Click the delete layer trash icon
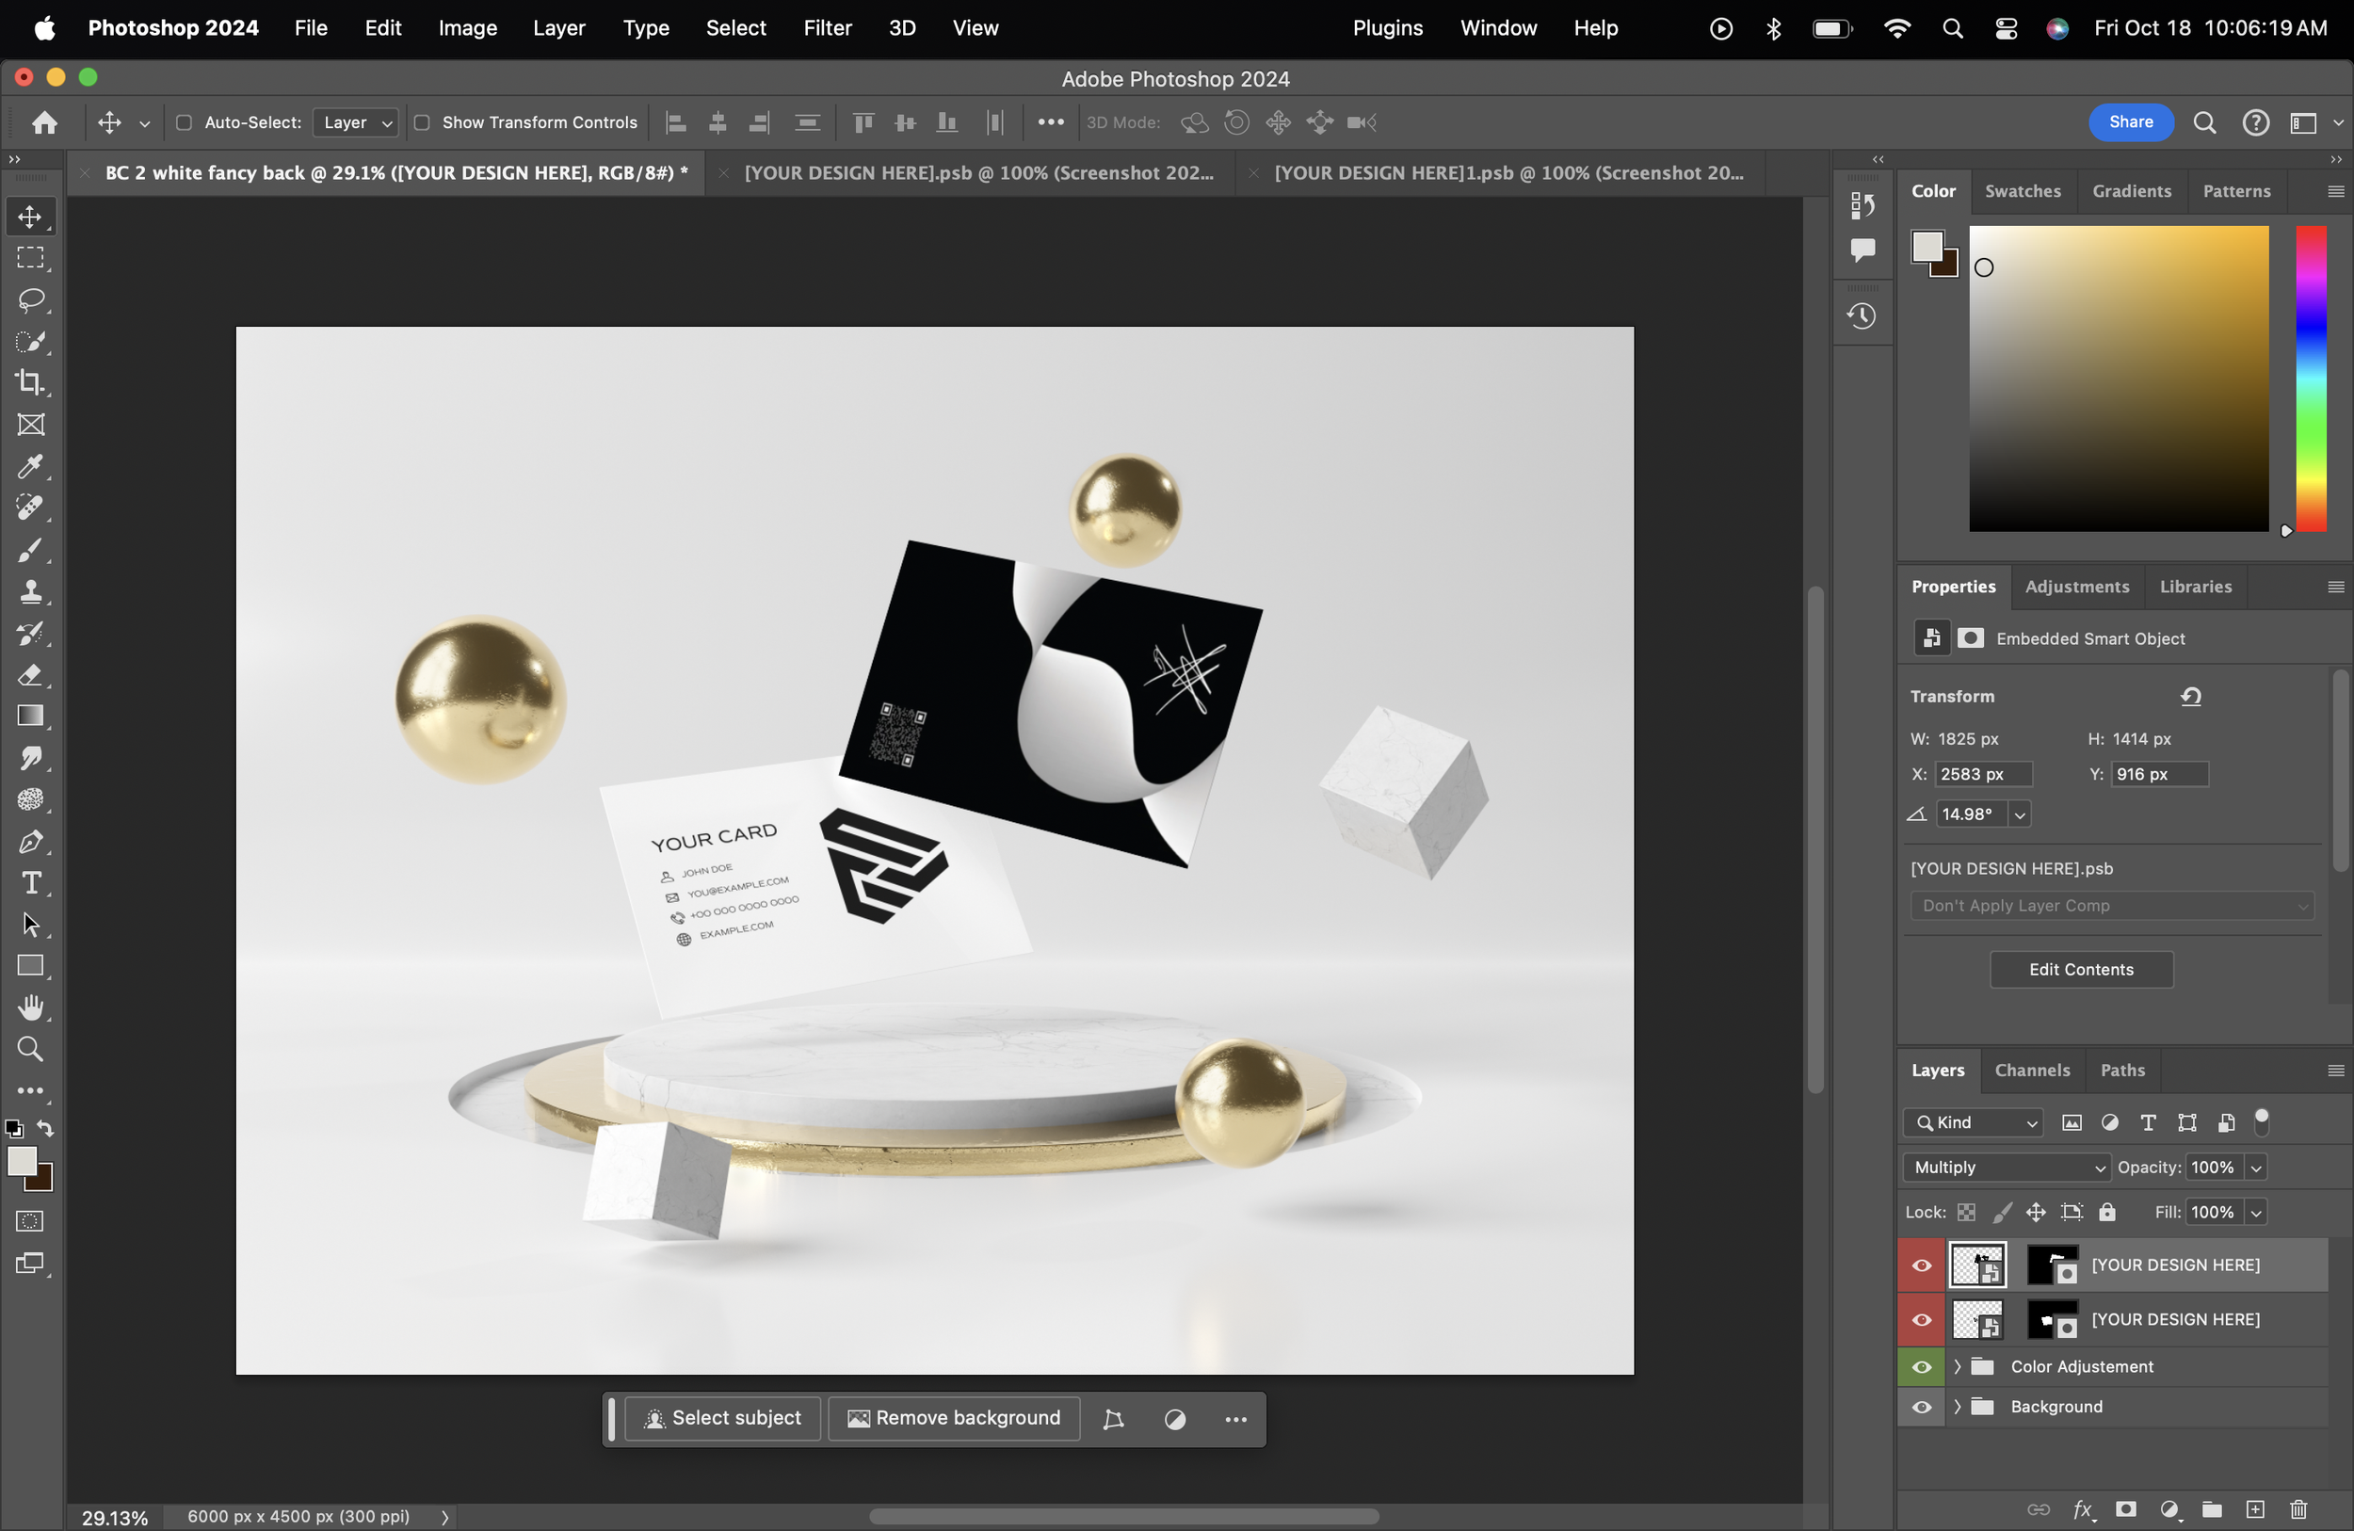Image resolution: width=2354 pixels, height=1531 pixels. 2298,1509
